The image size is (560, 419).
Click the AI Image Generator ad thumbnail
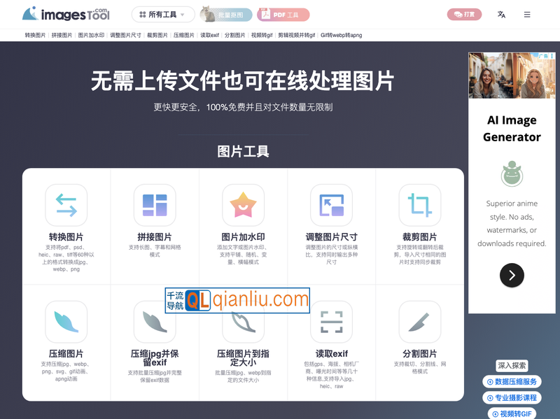point(511,76)
